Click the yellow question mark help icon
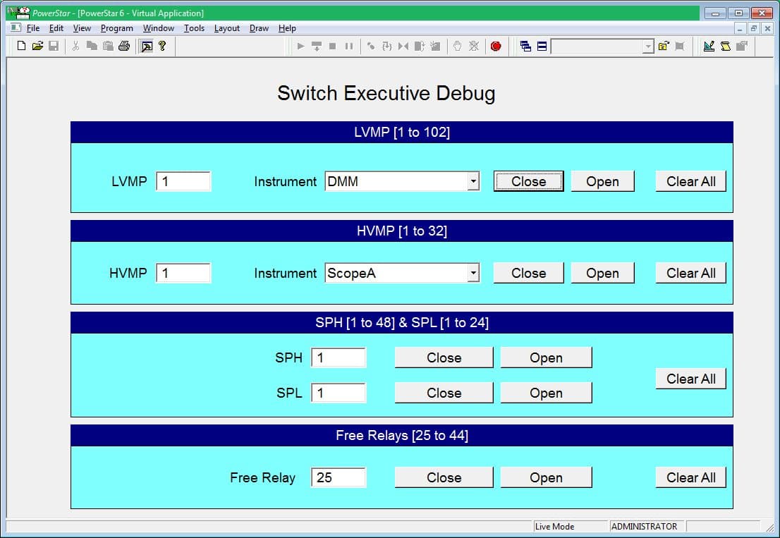The height and width of the screenshot is (538, 780). tap(162, 47)
